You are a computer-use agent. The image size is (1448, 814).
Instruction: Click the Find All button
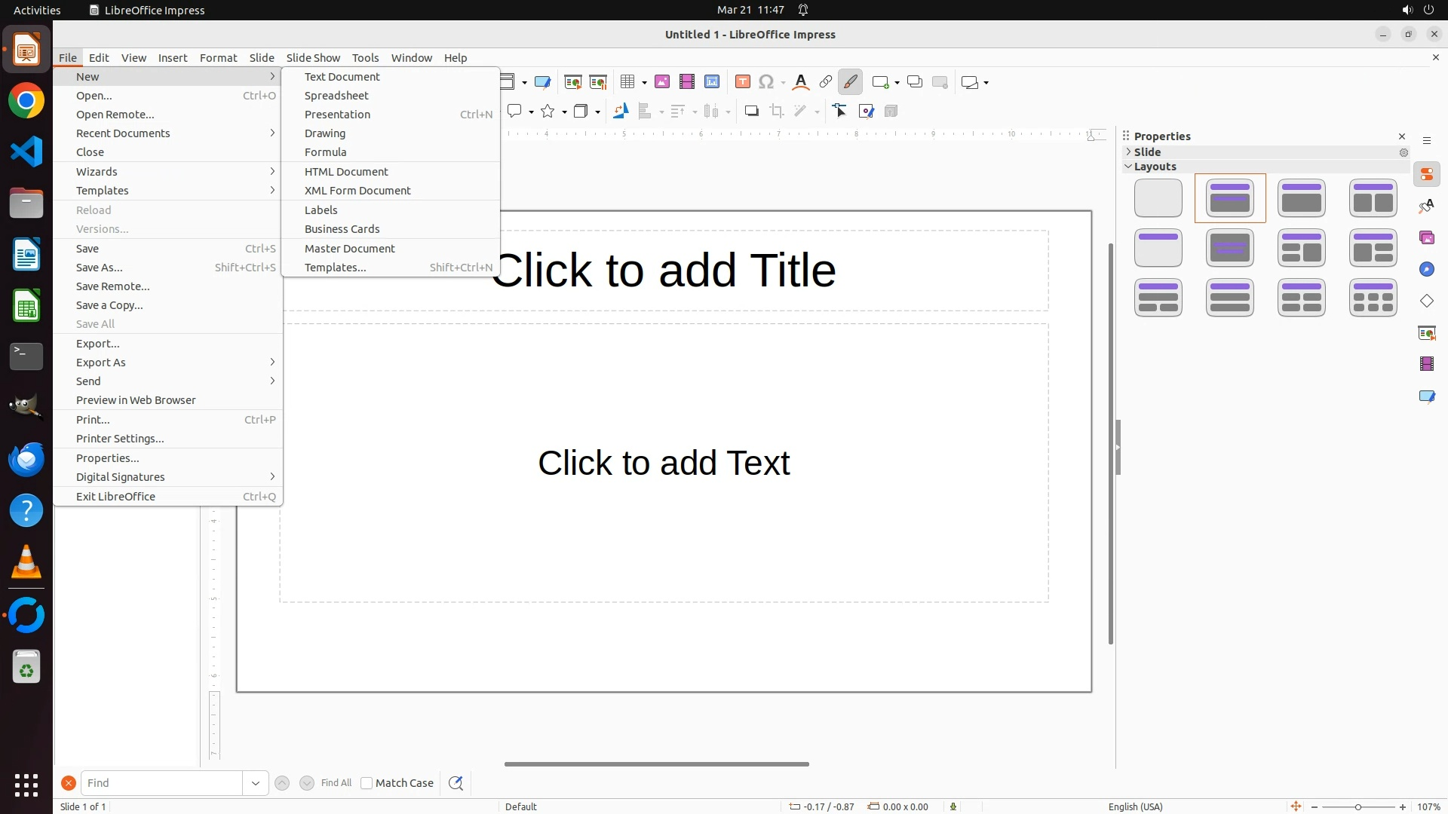pyautogui.click(x=336, y=783)
